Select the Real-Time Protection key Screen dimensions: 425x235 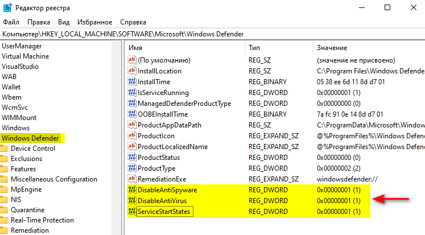(42, 220)
